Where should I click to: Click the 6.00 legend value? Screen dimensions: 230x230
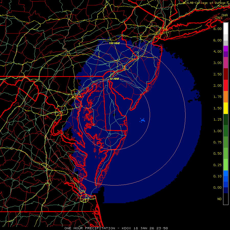[x=217, y=40]
